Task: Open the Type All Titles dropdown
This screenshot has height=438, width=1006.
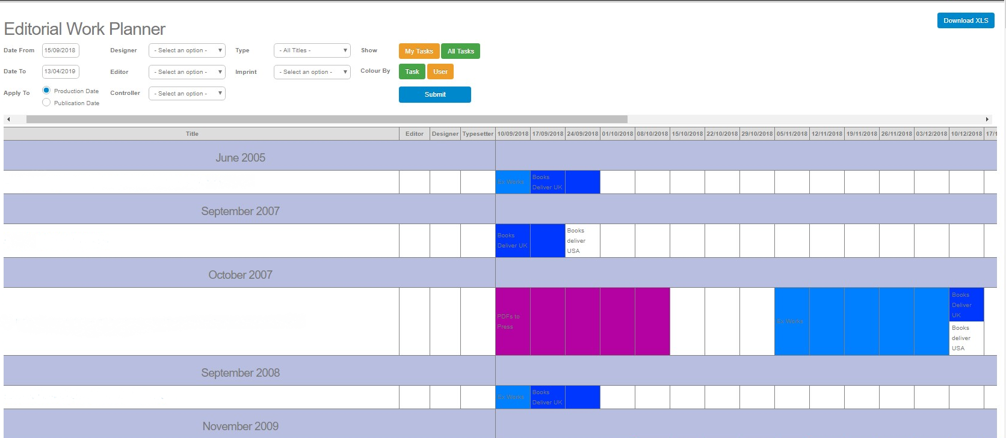Action: coord(312,50)
